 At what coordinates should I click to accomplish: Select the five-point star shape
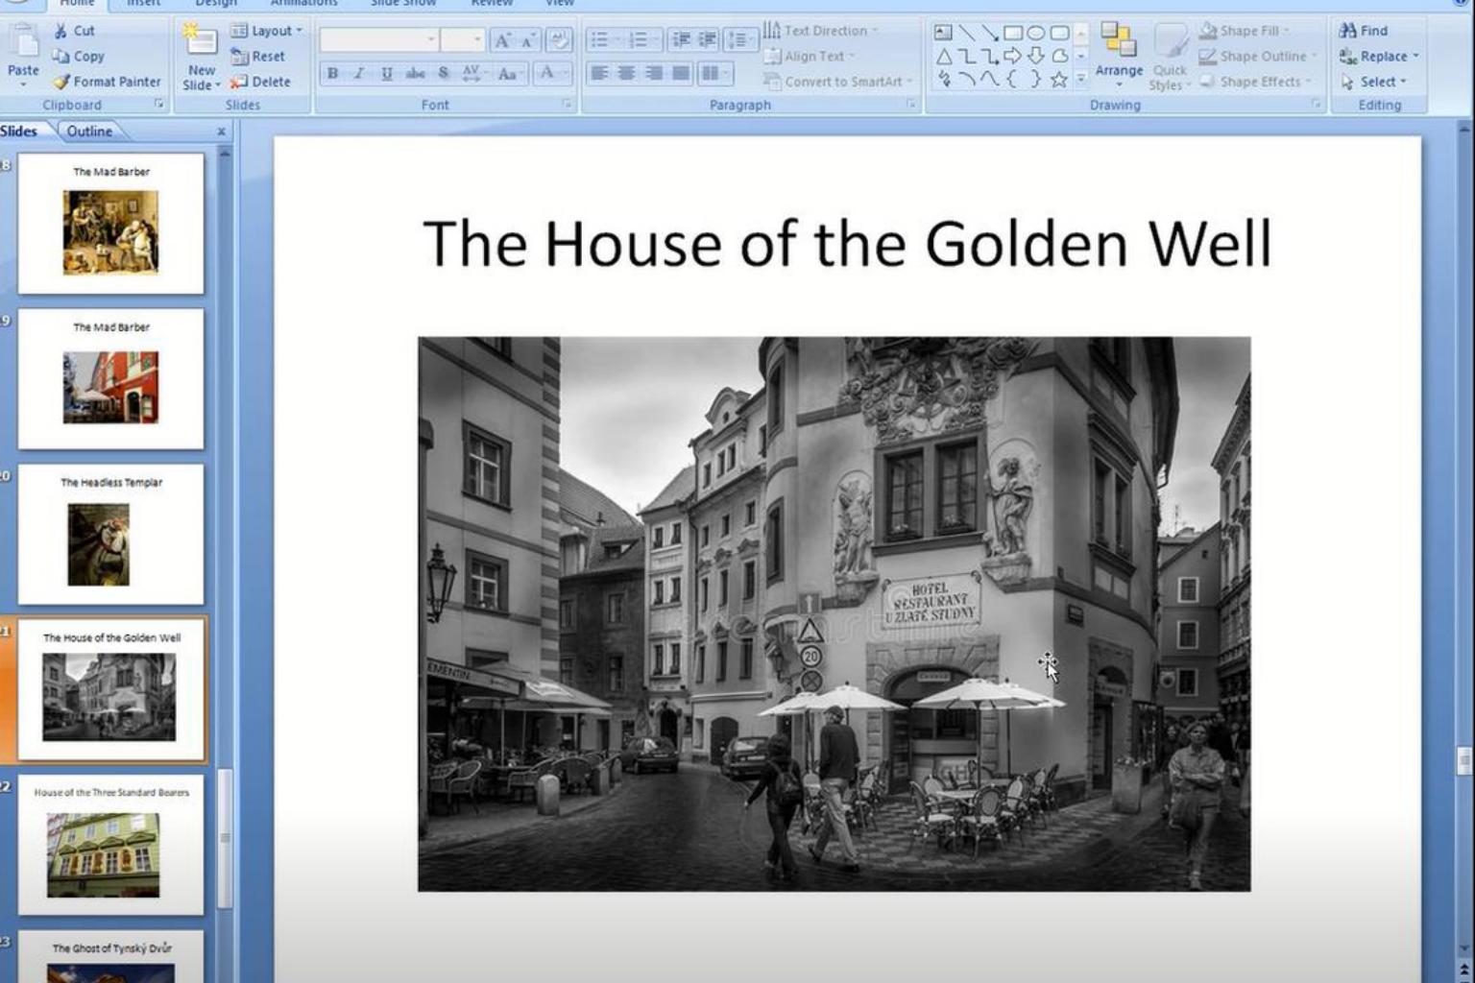(x=1059, y=80)
